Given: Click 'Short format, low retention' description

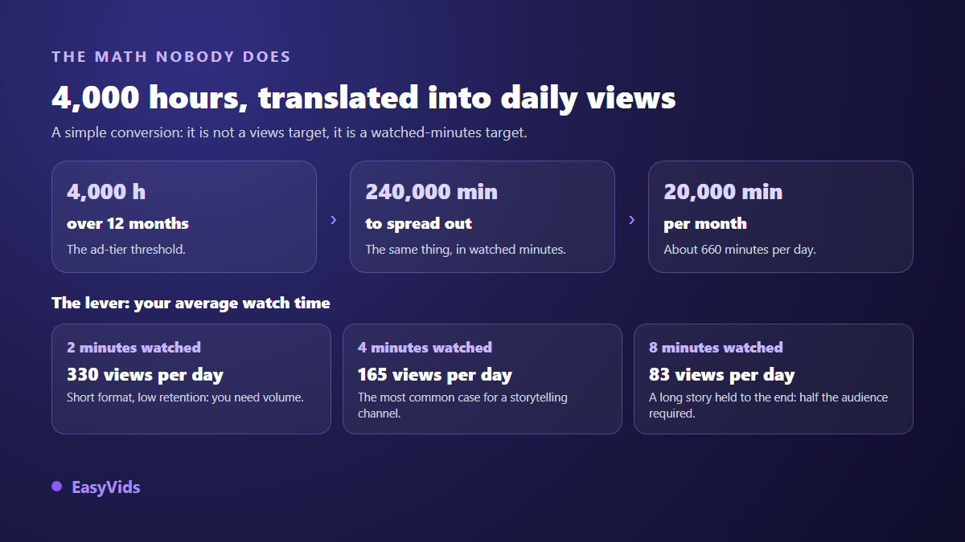Looking at the screenshot, I should tap(185, 397).
